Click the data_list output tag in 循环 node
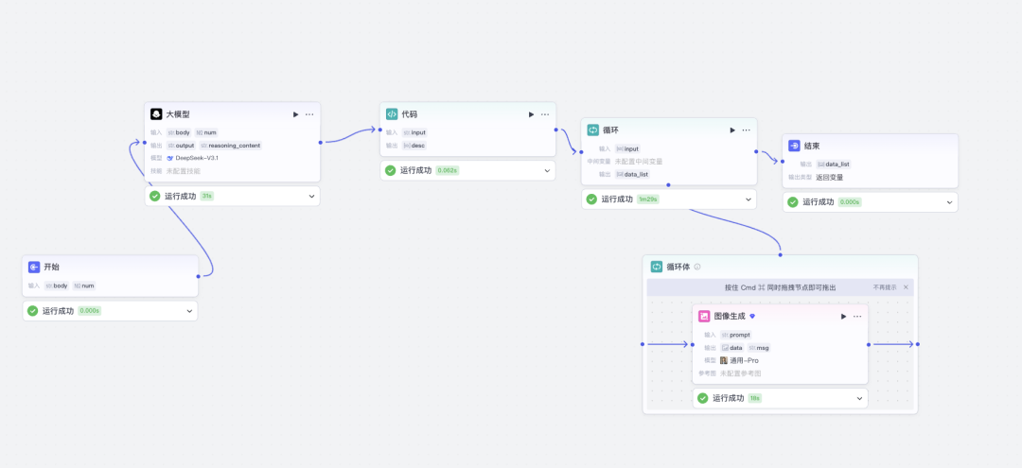This screenshot has height=468, width=1022. tap(632, 175)
